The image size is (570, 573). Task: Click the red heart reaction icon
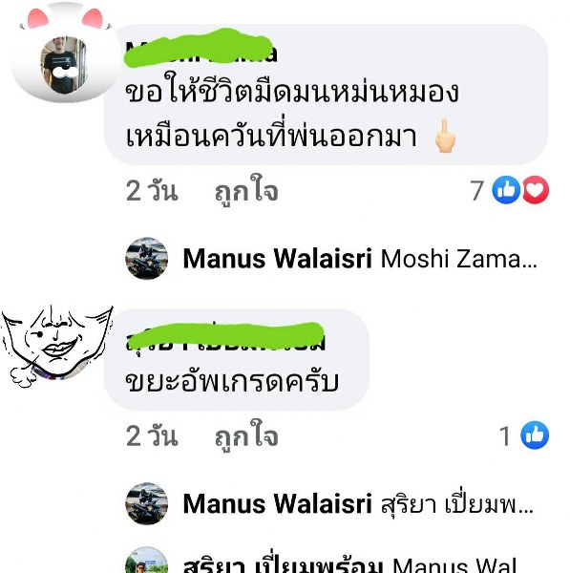(535, 190)
